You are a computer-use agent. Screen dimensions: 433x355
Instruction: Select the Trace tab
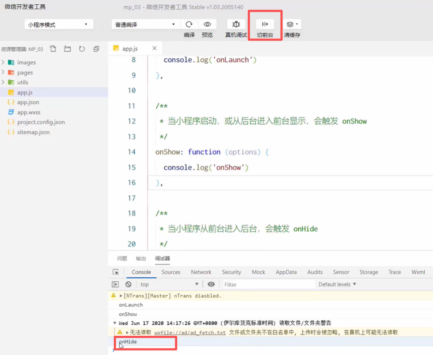[395, 272]
